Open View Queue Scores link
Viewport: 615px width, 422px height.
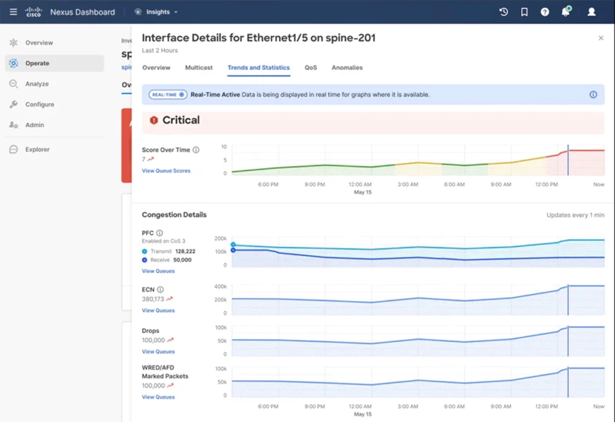[x=166, y=171]
